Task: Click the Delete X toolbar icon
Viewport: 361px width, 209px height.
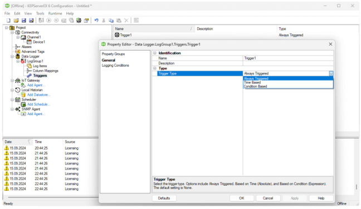Action: pyautogui.click(x=126, y=21)
